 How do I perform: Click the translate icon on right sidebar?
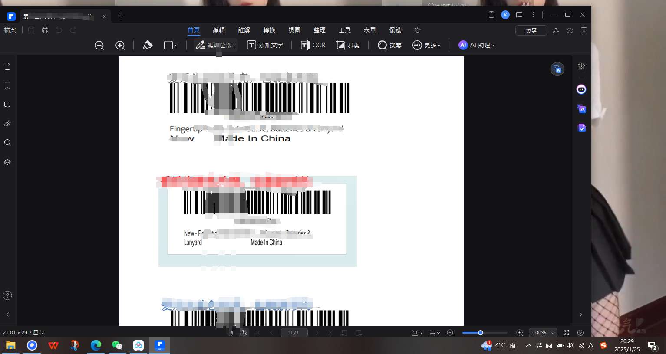581,109
